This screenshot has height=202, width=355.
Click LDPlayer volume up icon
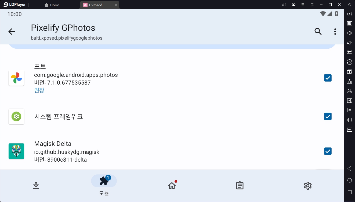[349, 33]
